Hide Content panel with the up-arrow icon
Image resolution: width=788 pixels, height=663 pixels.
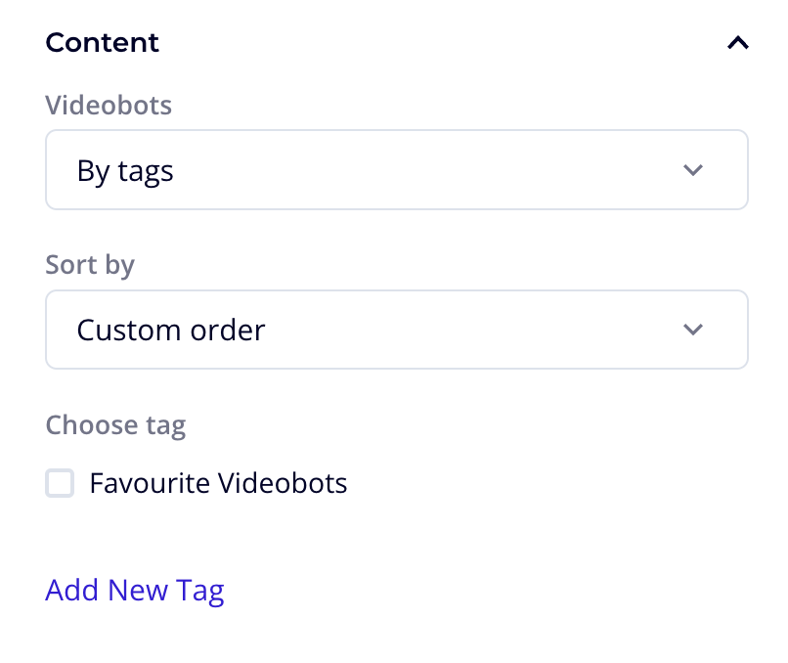pyautogui.click(x=738, y=43)
